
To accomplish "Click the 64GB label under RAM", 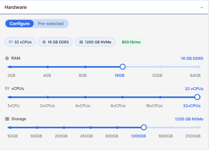I will [x=195, y=76].
